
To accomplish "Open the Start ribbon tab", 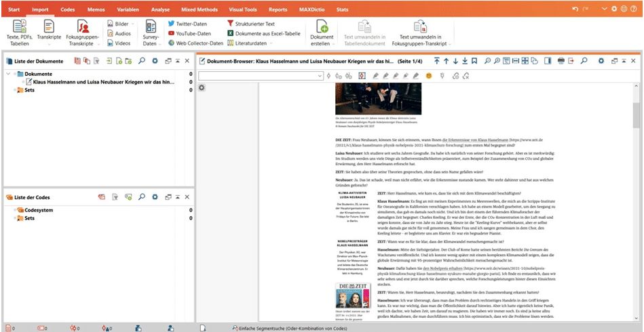I will click(x=14, y=9).
